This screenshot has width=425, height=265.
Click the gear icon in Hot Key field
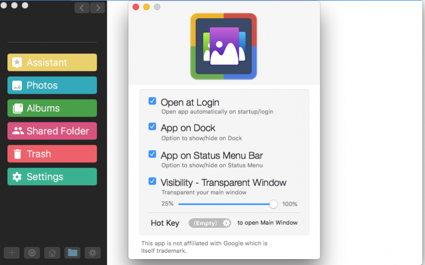[x=226, y=223]
